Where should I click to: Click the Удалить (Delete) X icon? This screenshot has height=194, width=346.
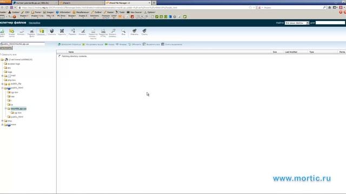pos(62,32)
